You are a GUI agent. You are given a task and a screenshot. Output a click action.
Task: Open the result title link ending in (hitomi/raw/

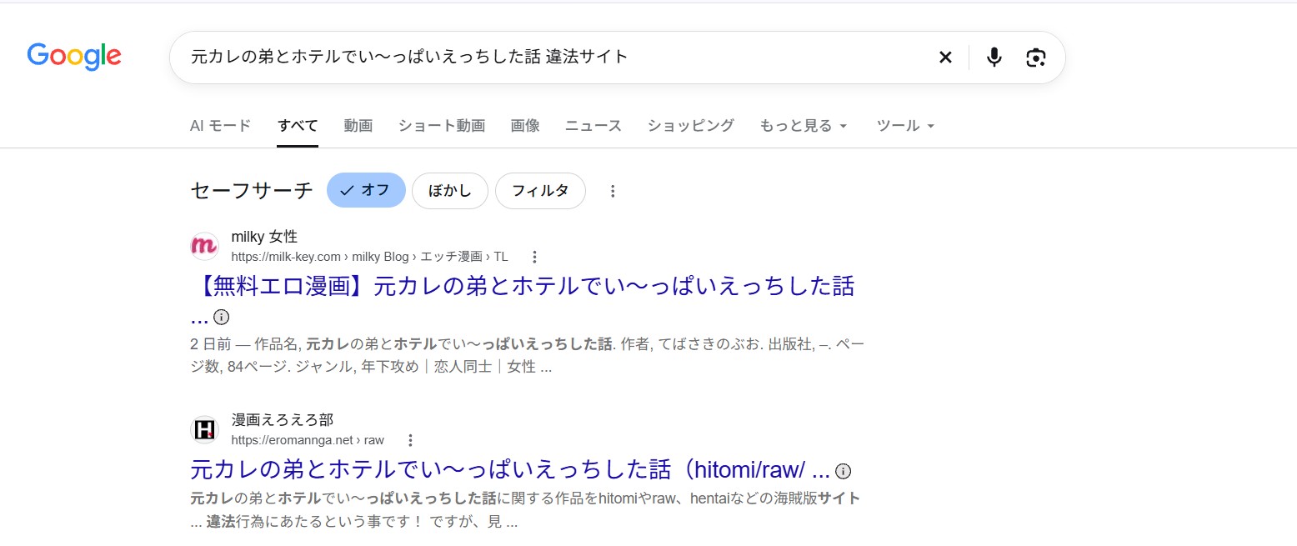coord(510,469)
